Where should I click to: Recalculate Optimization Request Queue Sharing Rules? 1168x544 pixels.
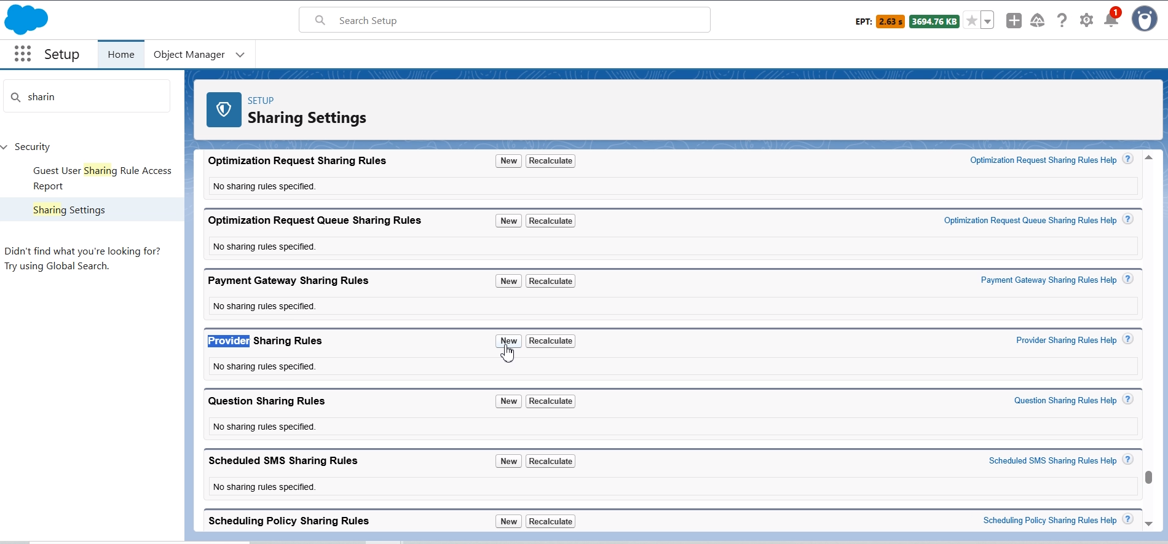(550, 221)
